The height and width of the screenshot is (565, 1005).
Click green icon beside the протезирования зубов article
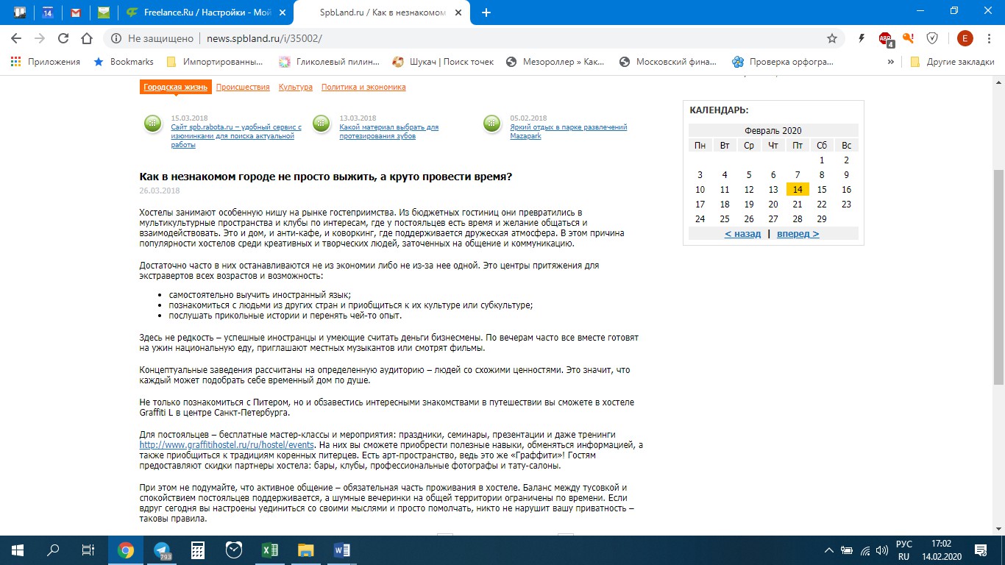coord(321,124)
